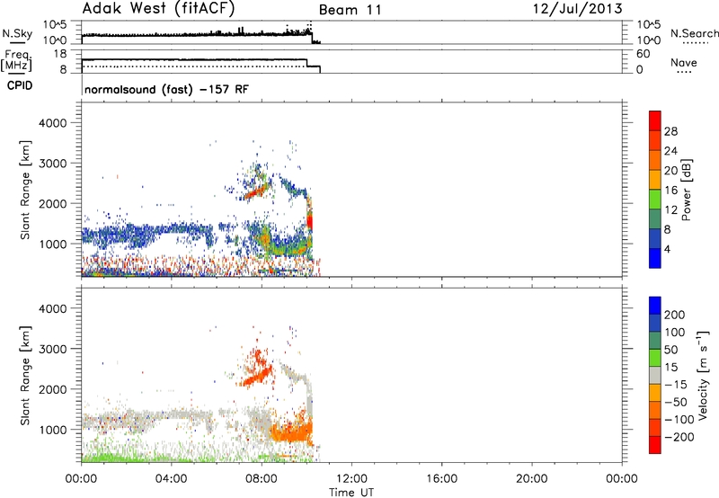The height and width of the screenshot is (498, 719).
Task: Click the orange velocity echo patch near 1000 km
Action: tap(292, 431)
